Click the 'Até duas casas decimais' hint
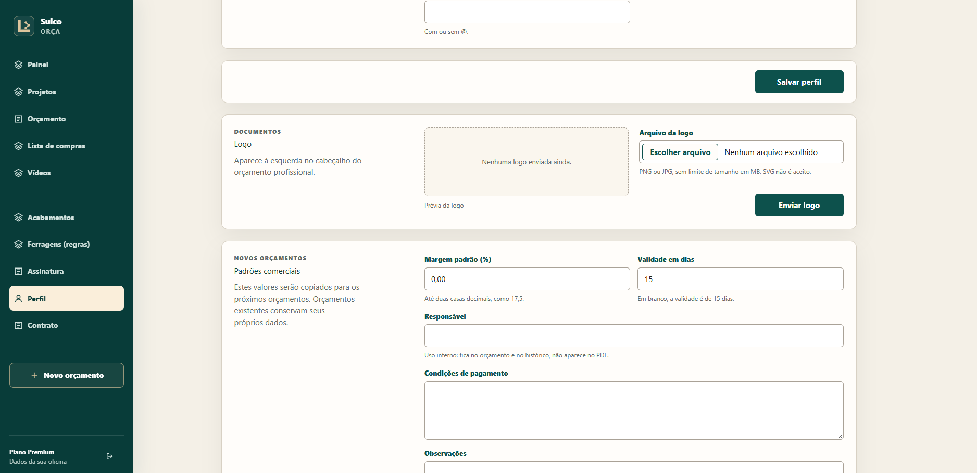This screenshot has width=977, height=473. [474, 299]
